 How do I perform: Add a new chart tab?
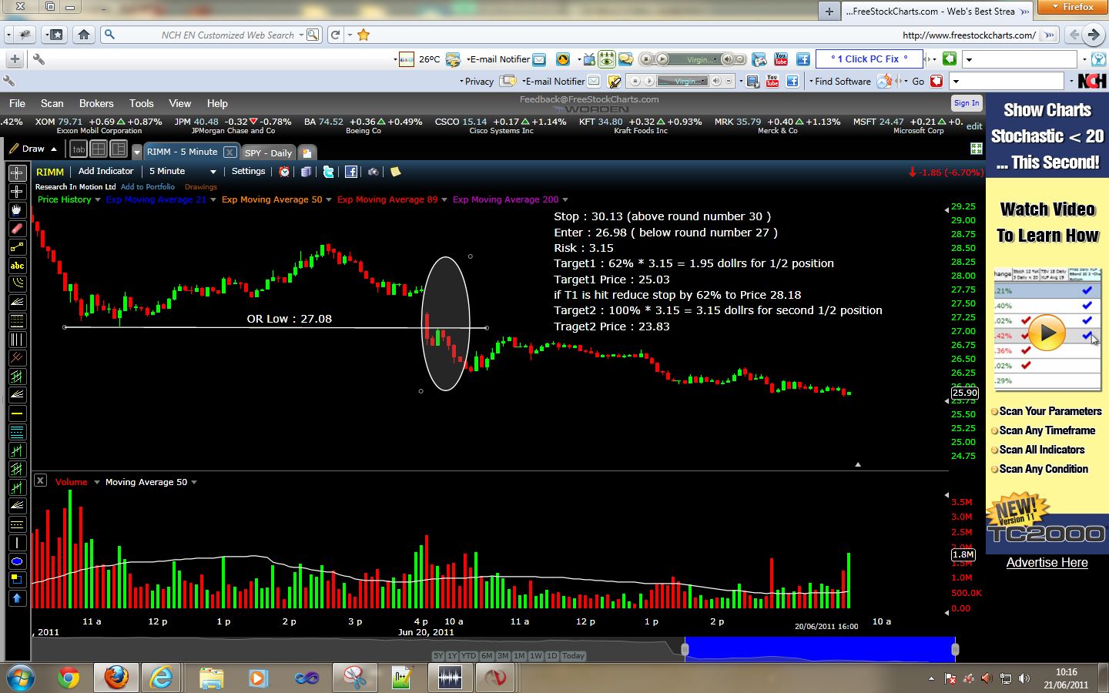pyautogui.click(x=307, y=152)
